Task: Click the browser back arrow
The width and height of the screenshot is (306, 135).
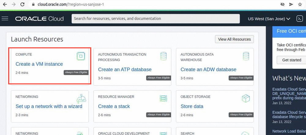Action: point(5,4)
